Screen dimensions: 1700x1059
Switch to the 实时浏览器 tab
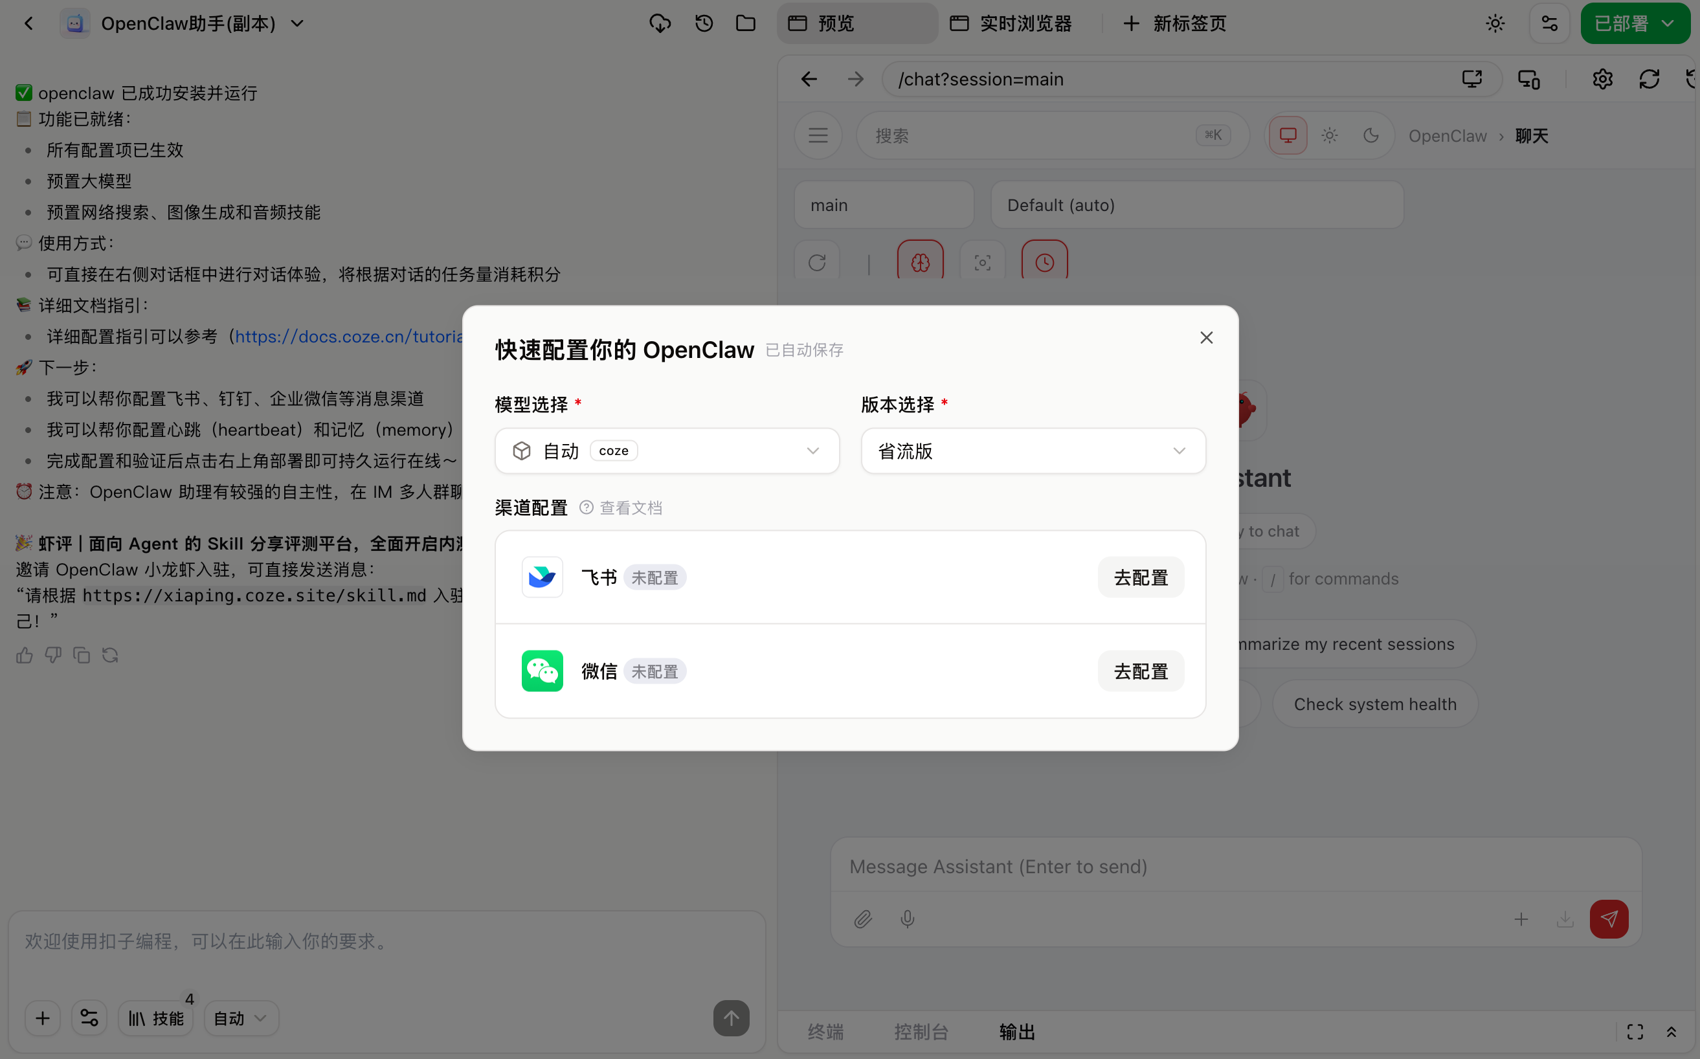[x=1011, y=24]
